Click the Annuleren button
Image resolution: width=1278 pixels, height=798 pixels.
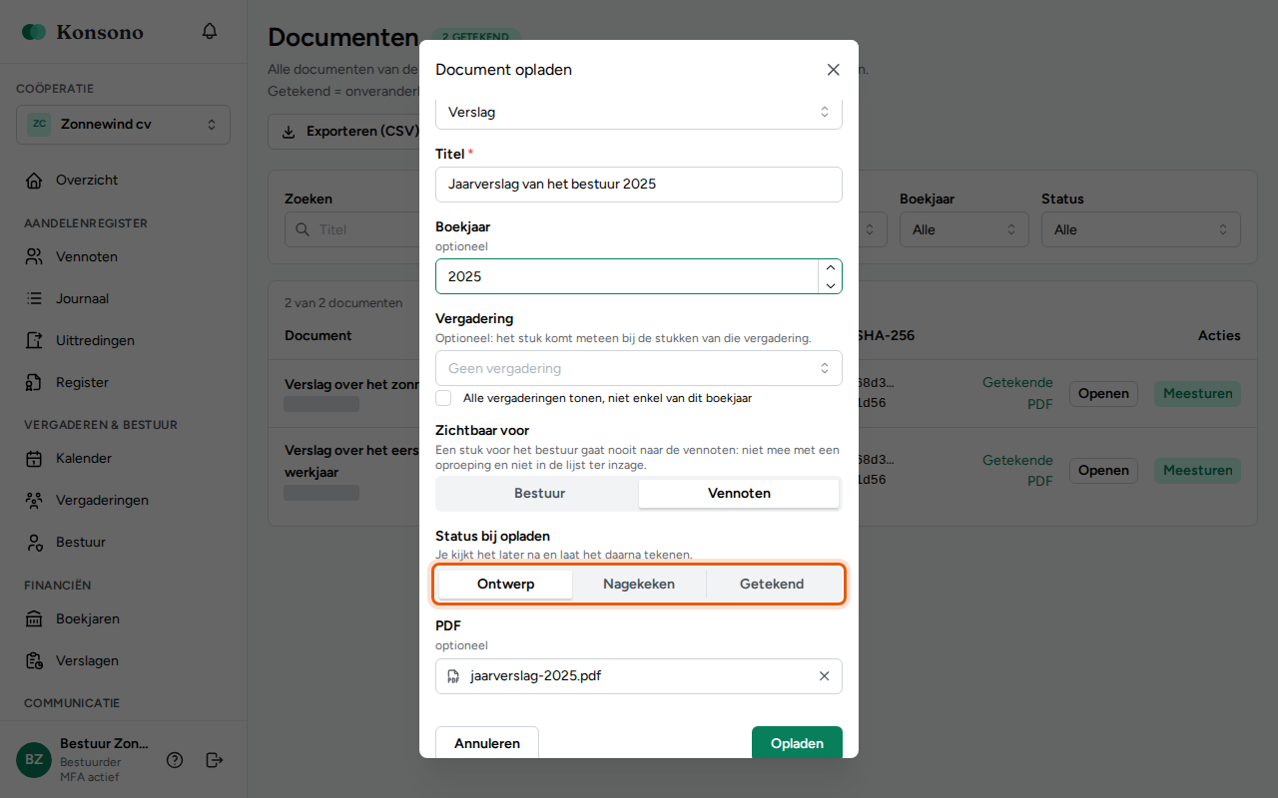point(487,743)
